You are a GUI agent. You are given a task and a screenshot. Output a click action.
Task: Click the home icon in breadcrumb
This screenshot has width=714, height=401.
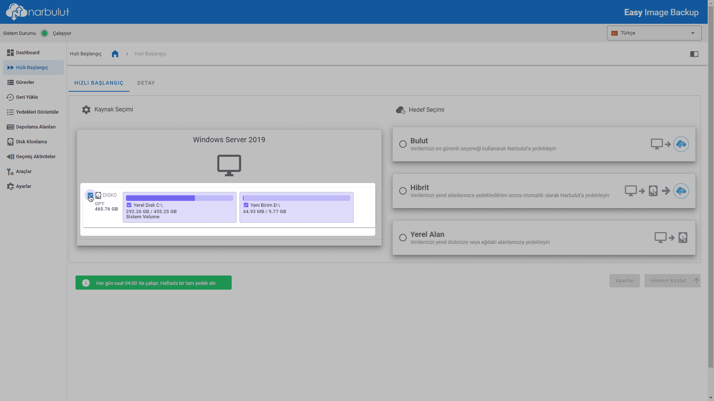click(115, 54)
